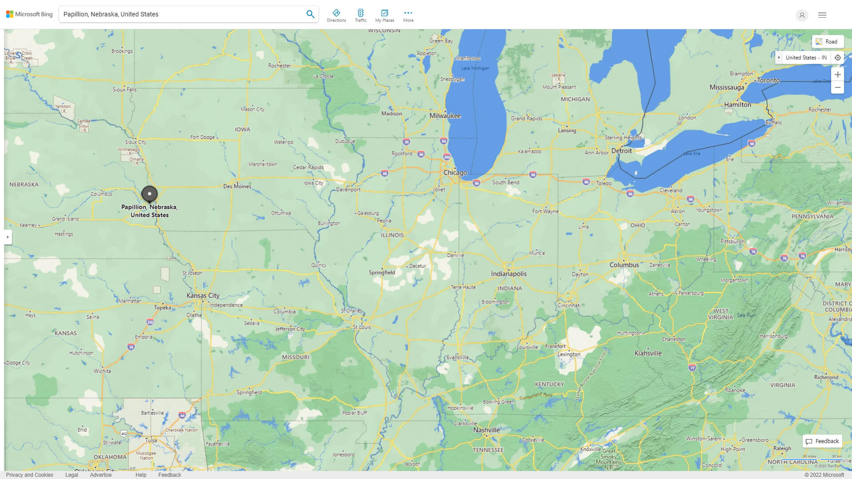This screenshot has height=479, width=852.
Task: Open the Help link
Action: (141, 475)
